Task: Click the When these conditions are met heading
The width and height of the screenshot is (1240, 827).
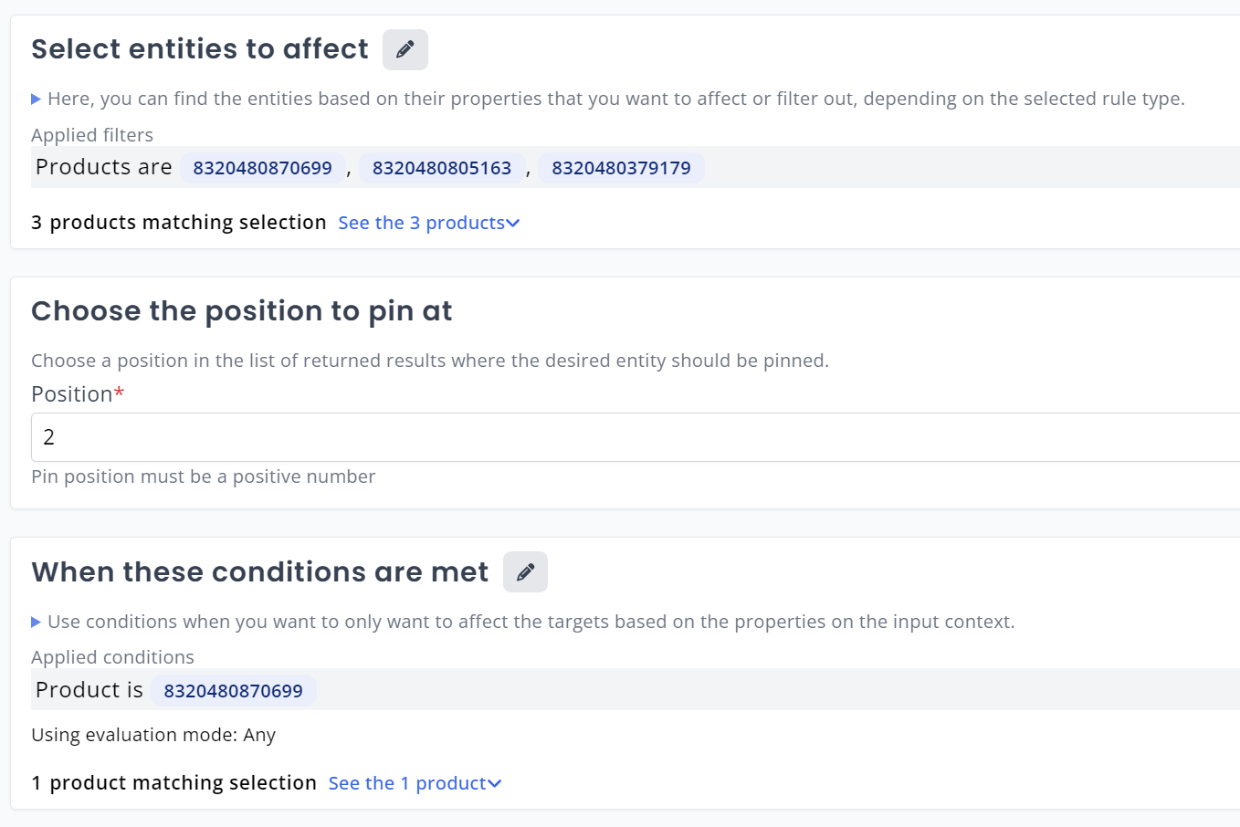Action: [260, 572]
